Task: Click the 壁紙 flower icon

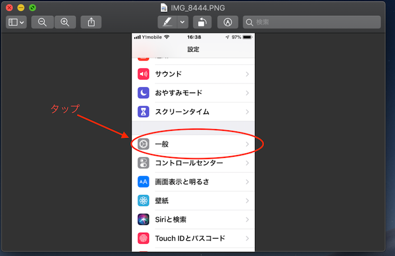Action: pyautogui.click(x=143, y=201)
